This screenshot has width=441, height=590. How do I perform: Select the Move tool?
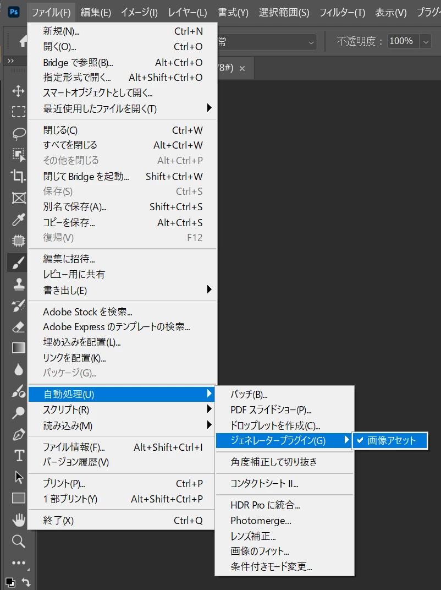18,91
